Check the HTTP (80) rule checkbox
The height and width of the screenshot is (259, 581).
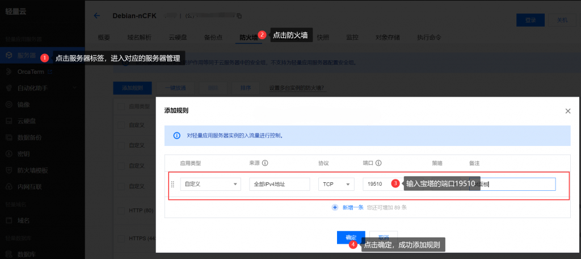click(x=120, y=211)
